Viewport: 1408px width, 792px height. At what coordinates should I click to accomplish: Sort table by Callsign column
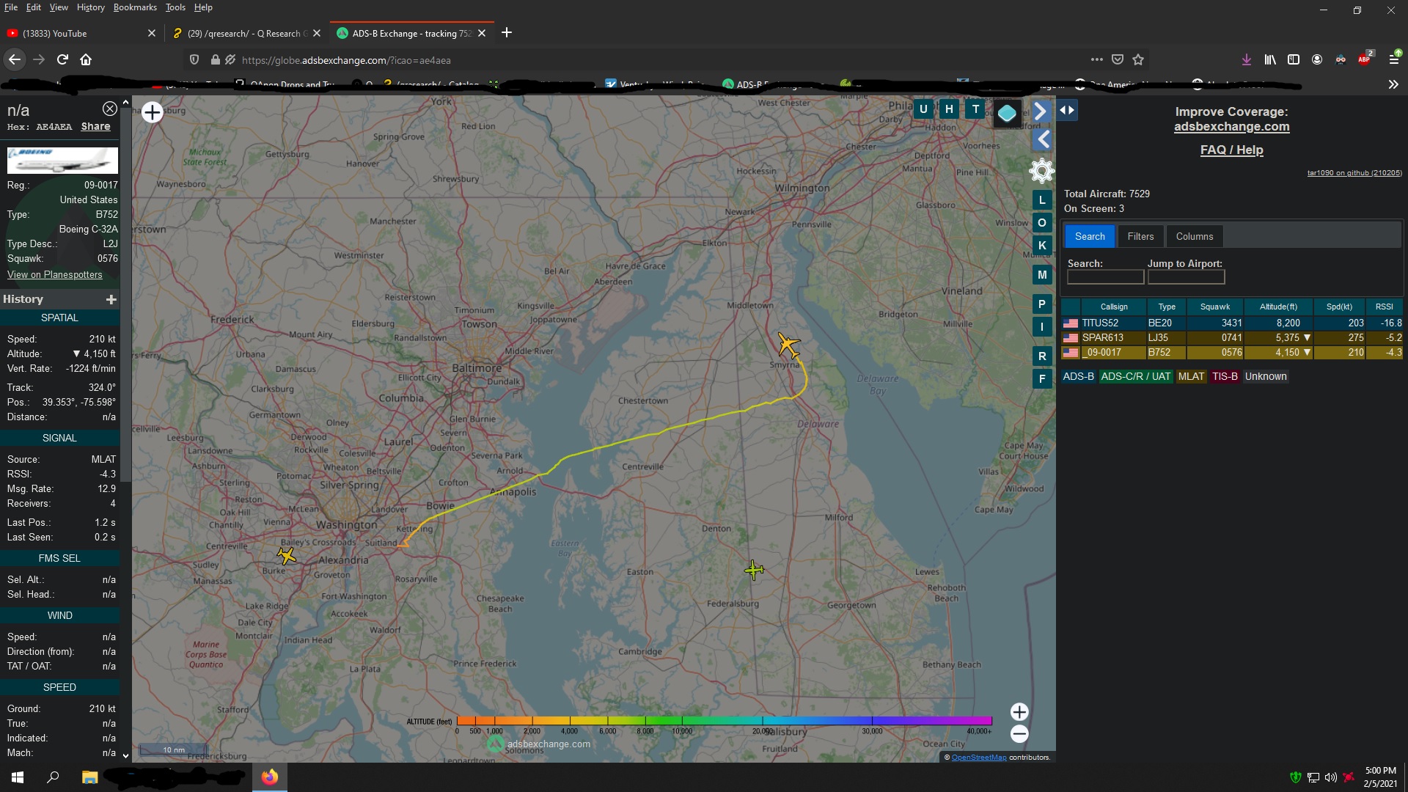(x=1114, y=307)
